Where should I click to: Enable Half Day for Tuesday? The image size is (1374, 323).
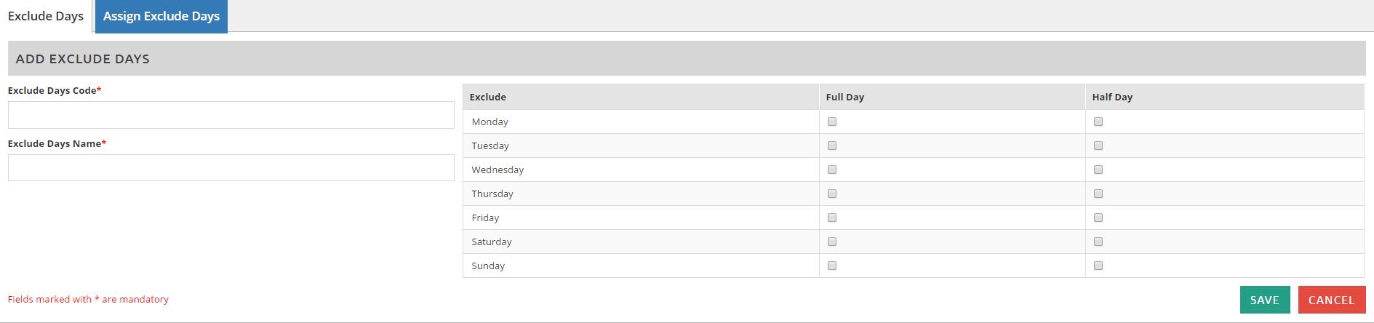point(1098,146)
